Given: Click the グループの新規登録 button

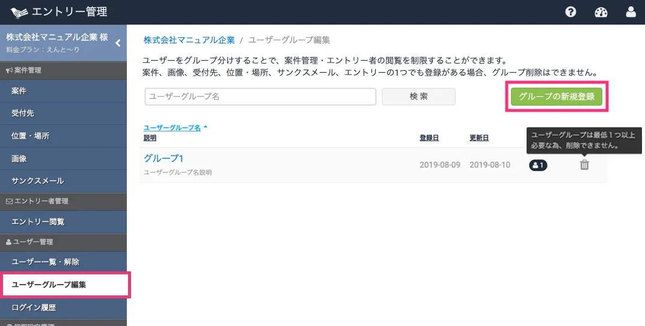Looking at the screenshot, I should tap(557, 97).
